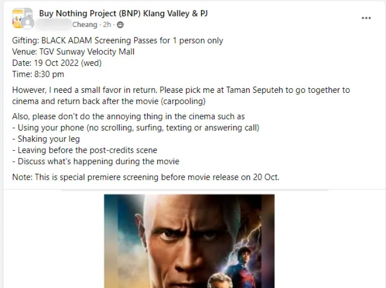Click the 'Venue: TGV Sunway Velocity Mall' text
Viewport: 386px width, 288px height.
point(73,52)
